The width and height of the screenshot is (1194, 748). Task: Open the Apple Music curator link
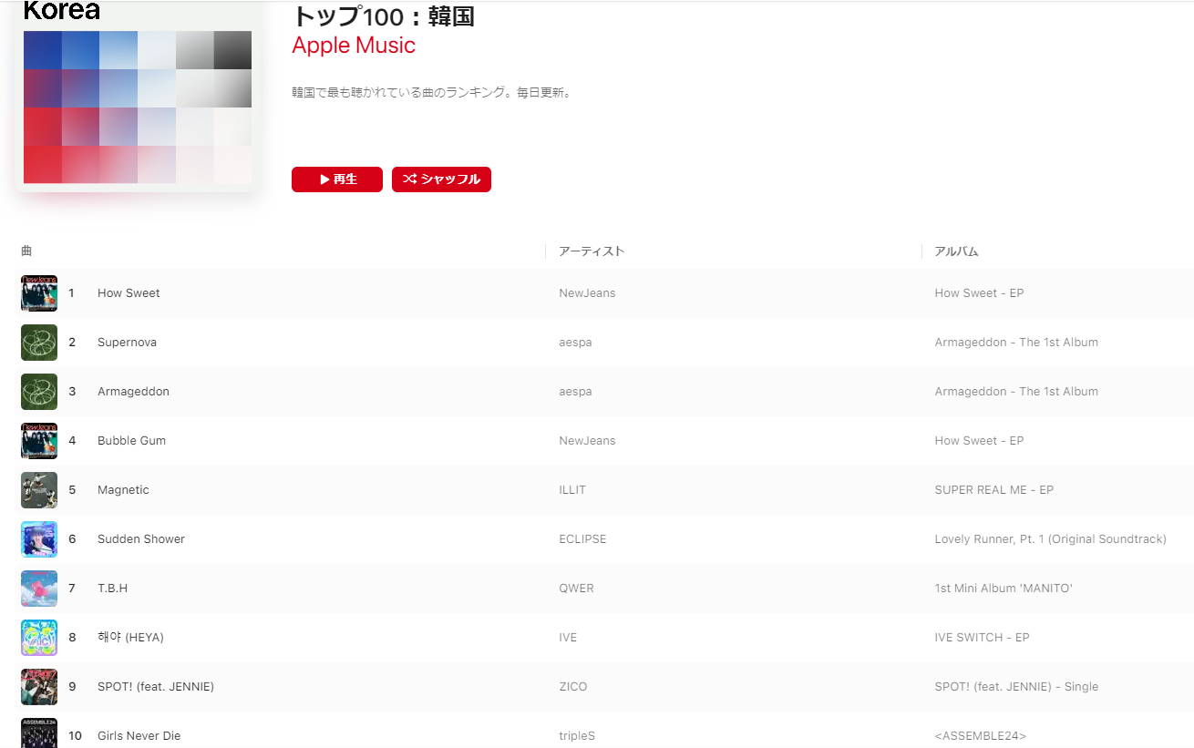354,46
